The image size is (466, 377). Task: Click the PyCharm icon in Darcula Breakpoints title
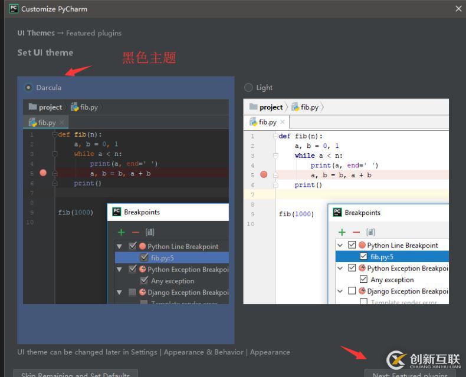pos(117,211)
